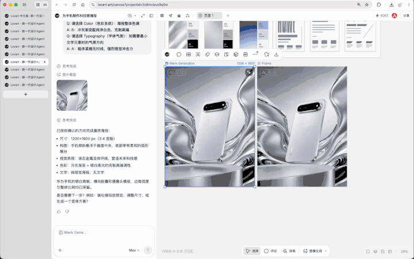Add an attachment with the chat plus button
Screen dimensions: 414x259
coord(60,250)
